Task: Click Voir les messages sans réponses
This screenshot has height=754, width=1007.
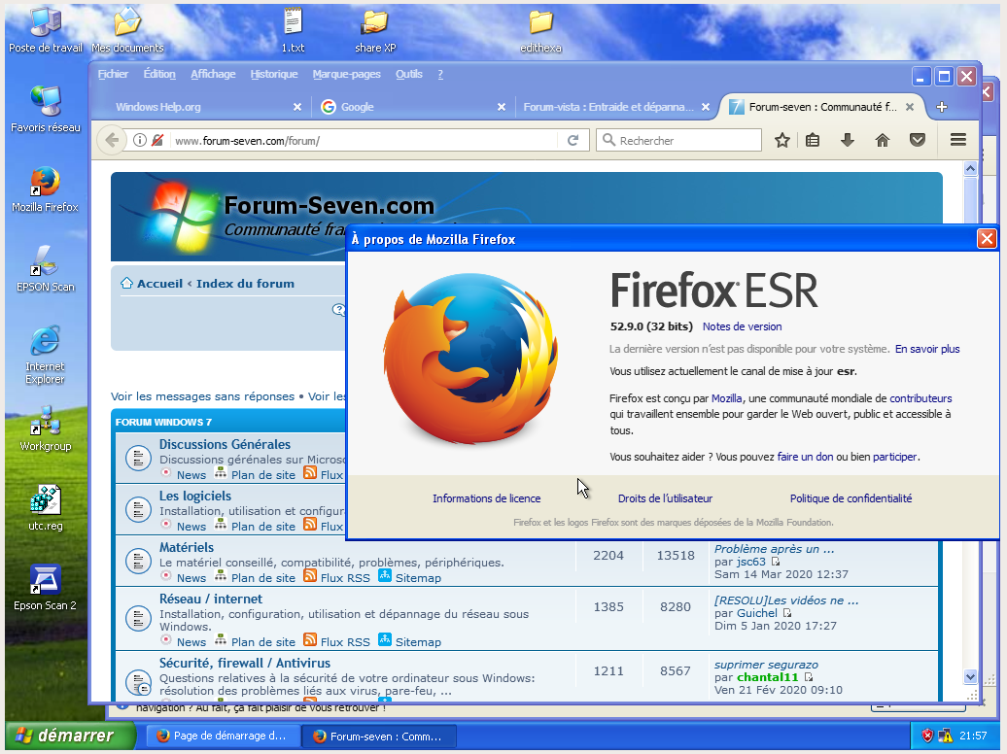Action: (x=202, y=396)
